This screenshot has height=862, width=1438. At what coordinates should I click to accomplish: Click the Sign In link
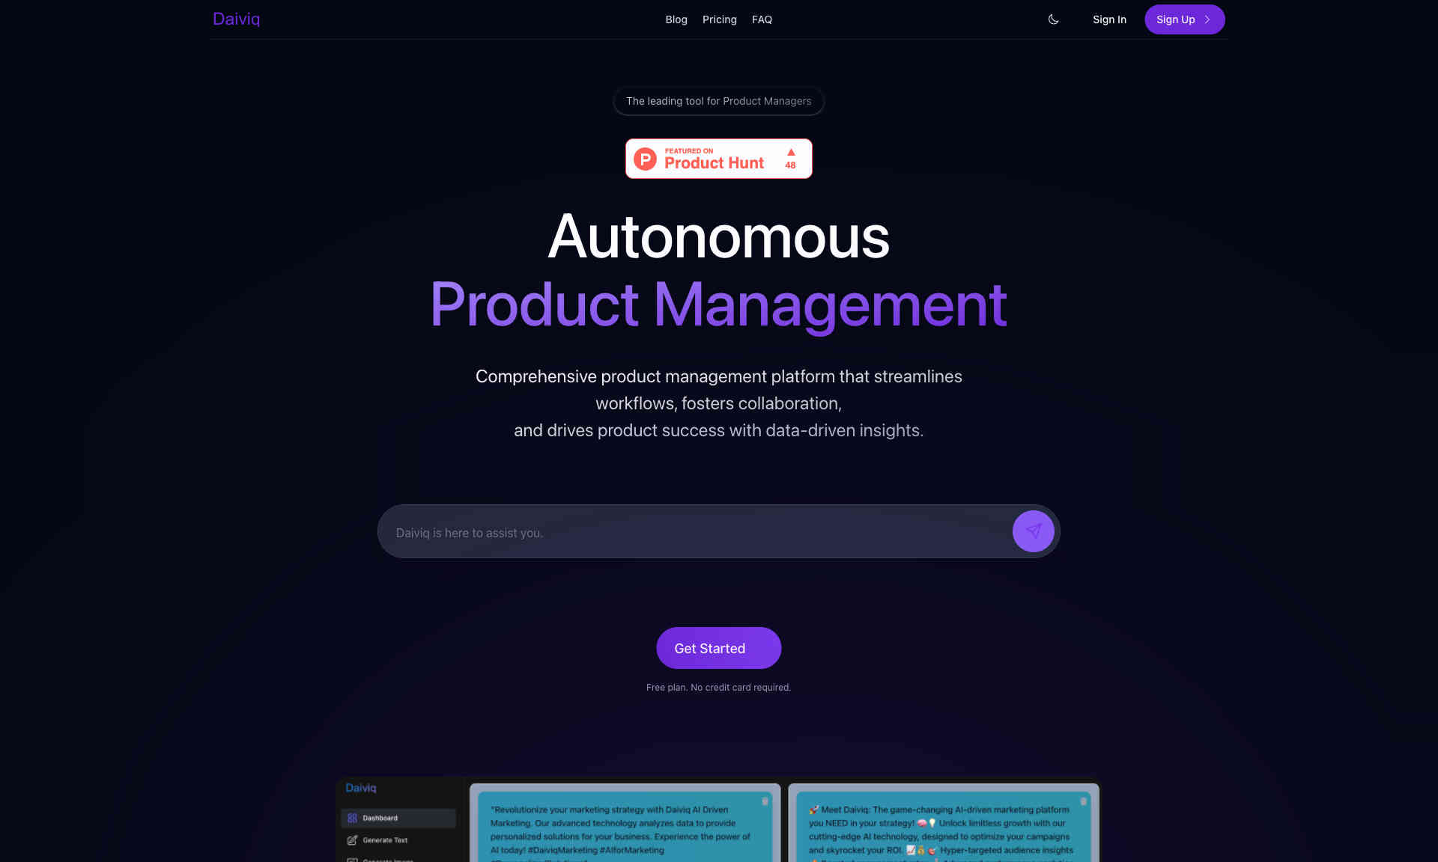[x=1109, y=19]
